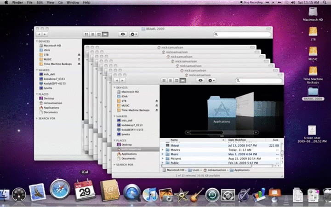Open Address Book in the Dock
Image resolution: width=331 pixels, height=207 pixels.
pos(109,190)
